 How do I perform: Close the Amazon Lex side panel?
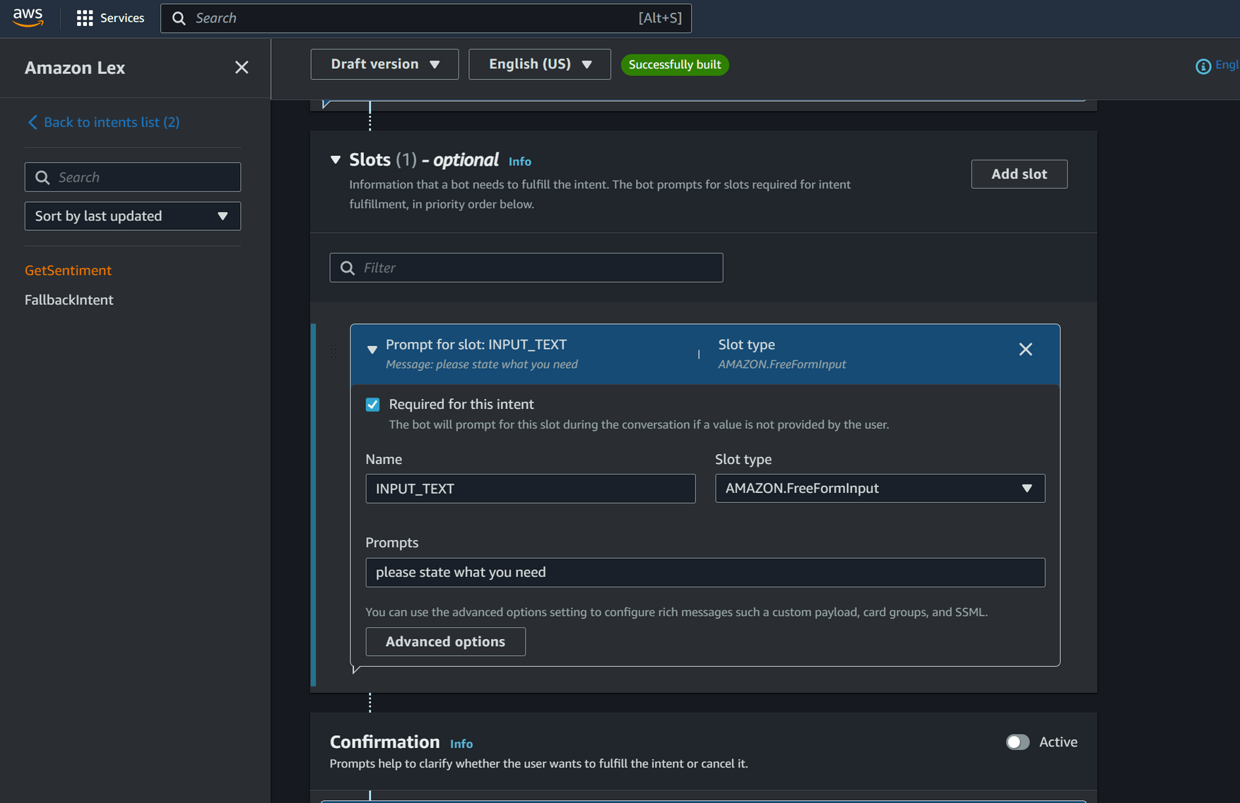tap(242, 67)
